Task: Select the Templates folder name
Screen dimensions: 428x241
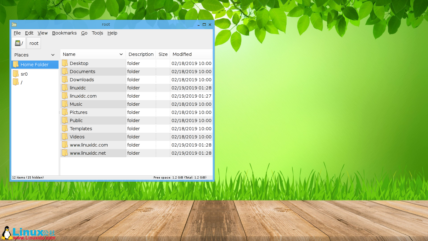Action: 81,129
